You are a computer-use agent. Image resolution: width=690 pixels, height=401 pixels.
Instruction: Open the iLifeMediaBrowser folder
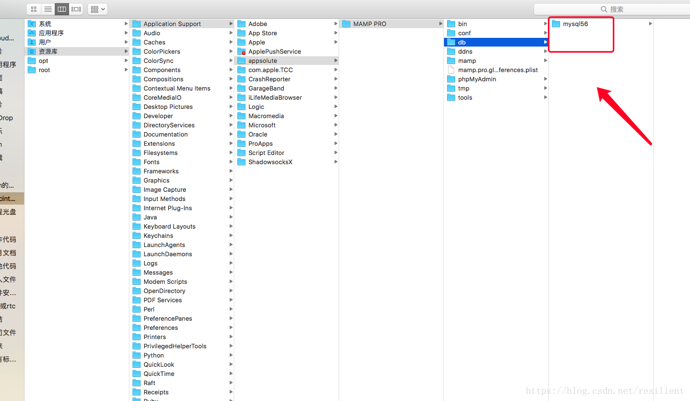coord(287,98)
